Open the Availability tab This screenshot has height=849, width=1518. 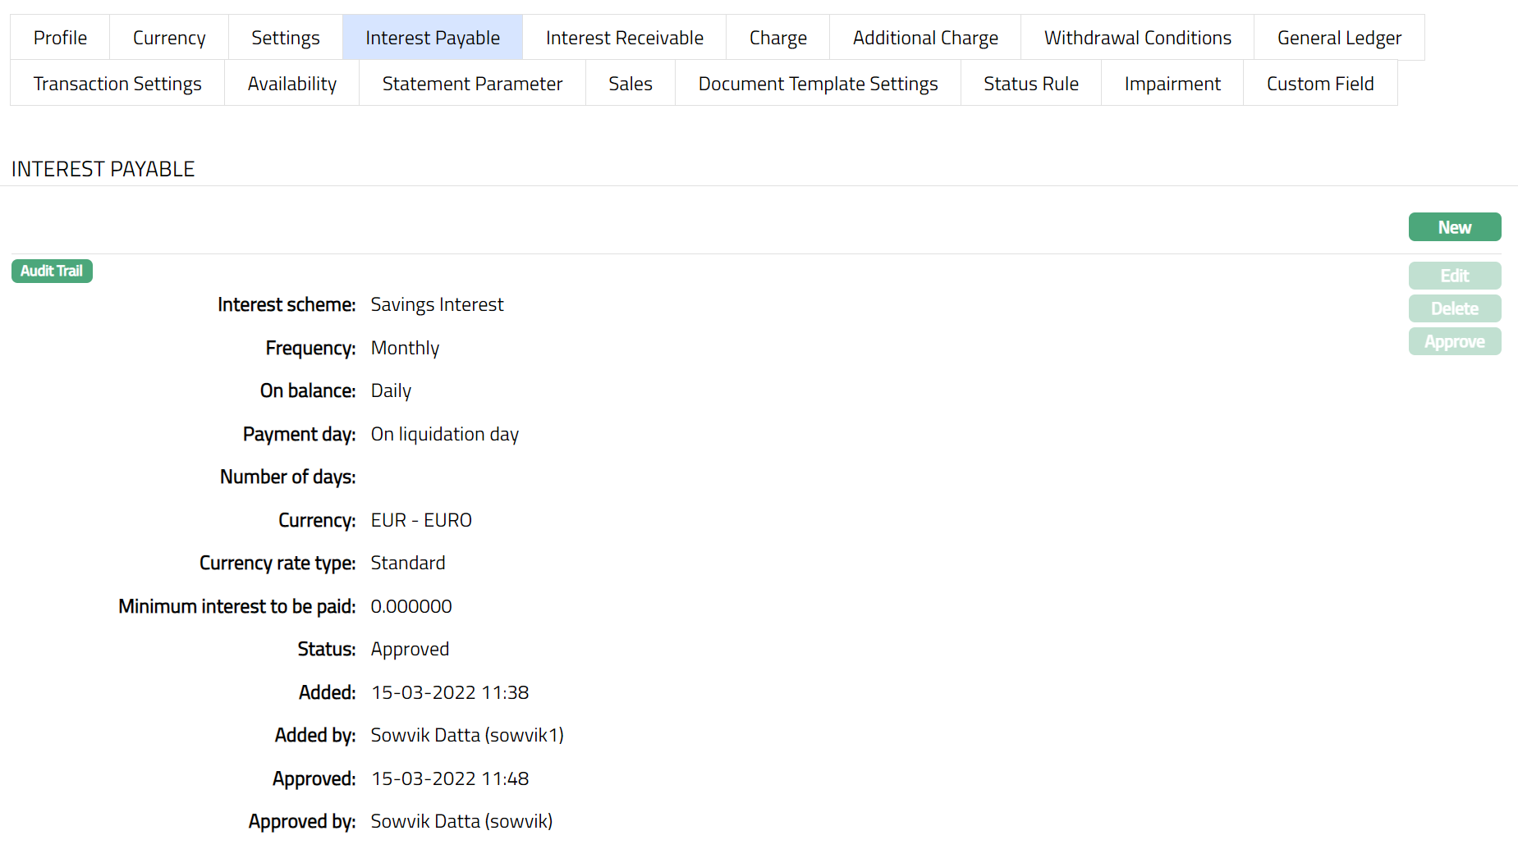pos(291,84)
